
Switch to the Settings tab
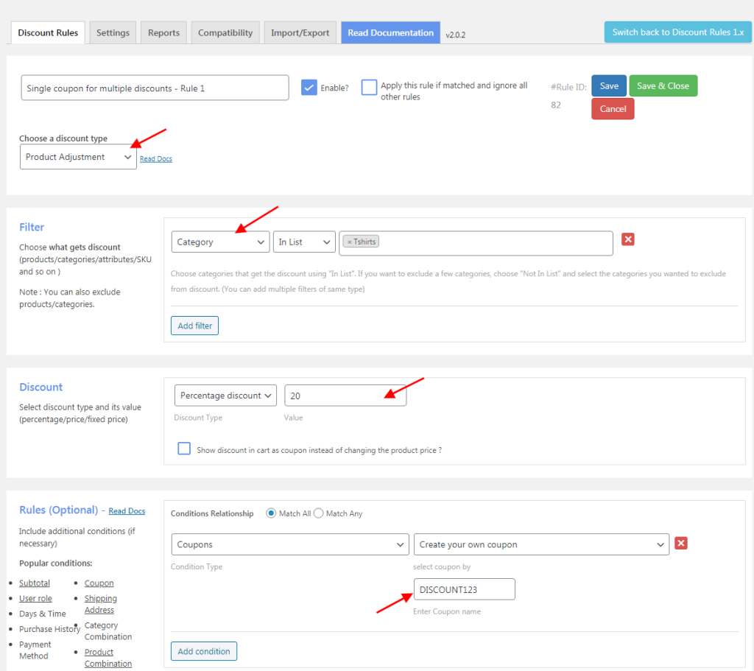[x=113, y=32]
